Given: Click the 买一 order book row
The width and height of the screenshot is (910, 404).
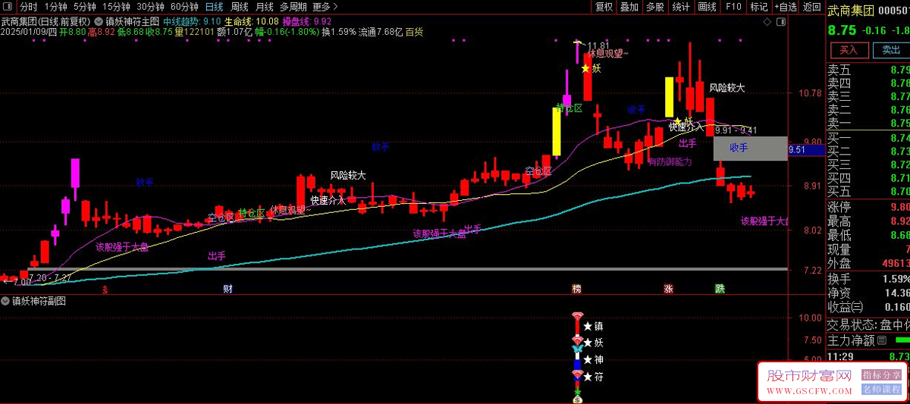Looking at the screenshot, I should click(868, 138).
